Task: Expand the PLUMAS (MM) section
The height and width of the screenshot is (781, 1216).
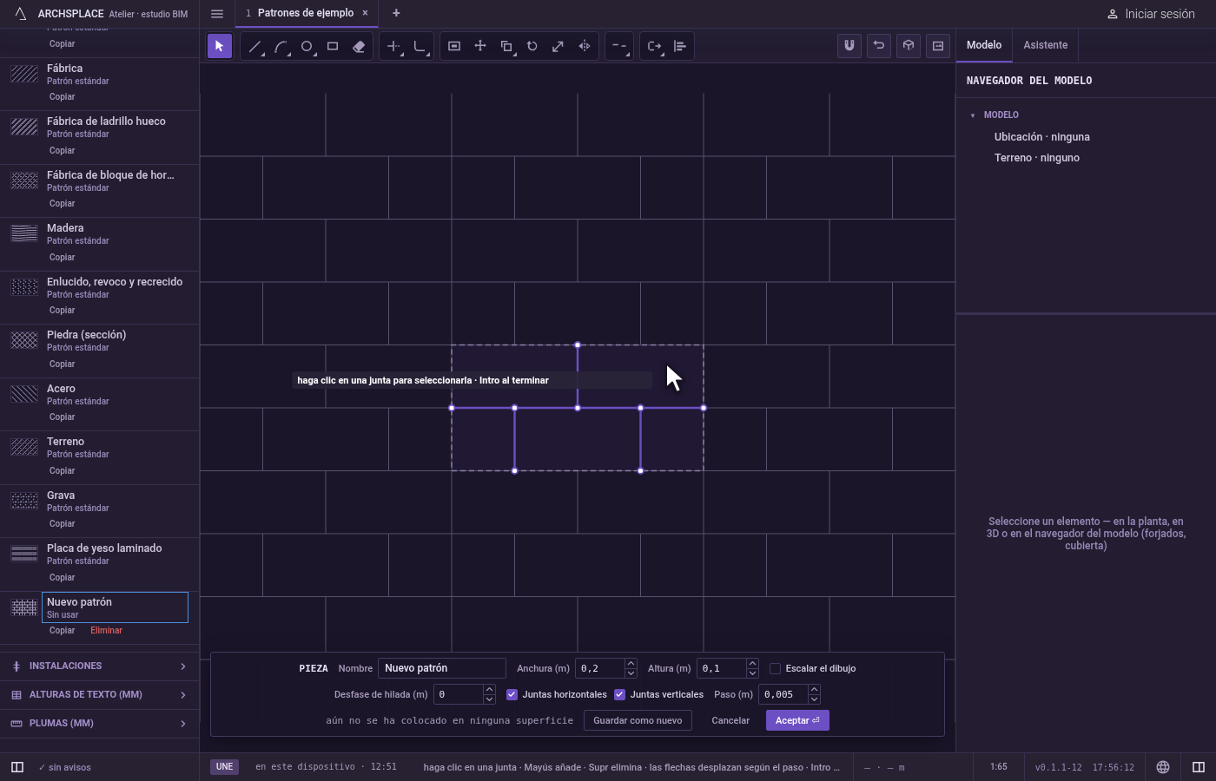Action: pyautogui.click(x=100, y=724)
